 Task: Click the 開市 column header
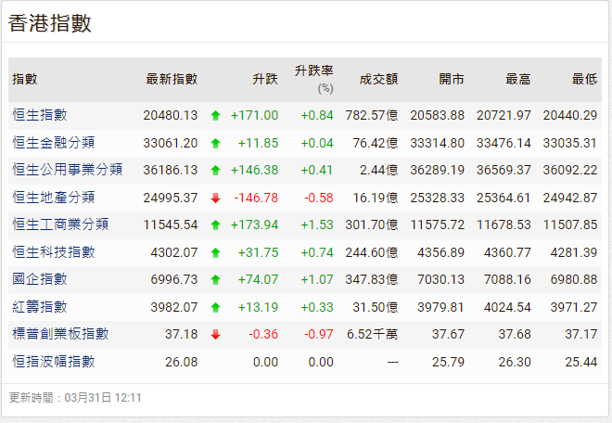tap(452, 80)
